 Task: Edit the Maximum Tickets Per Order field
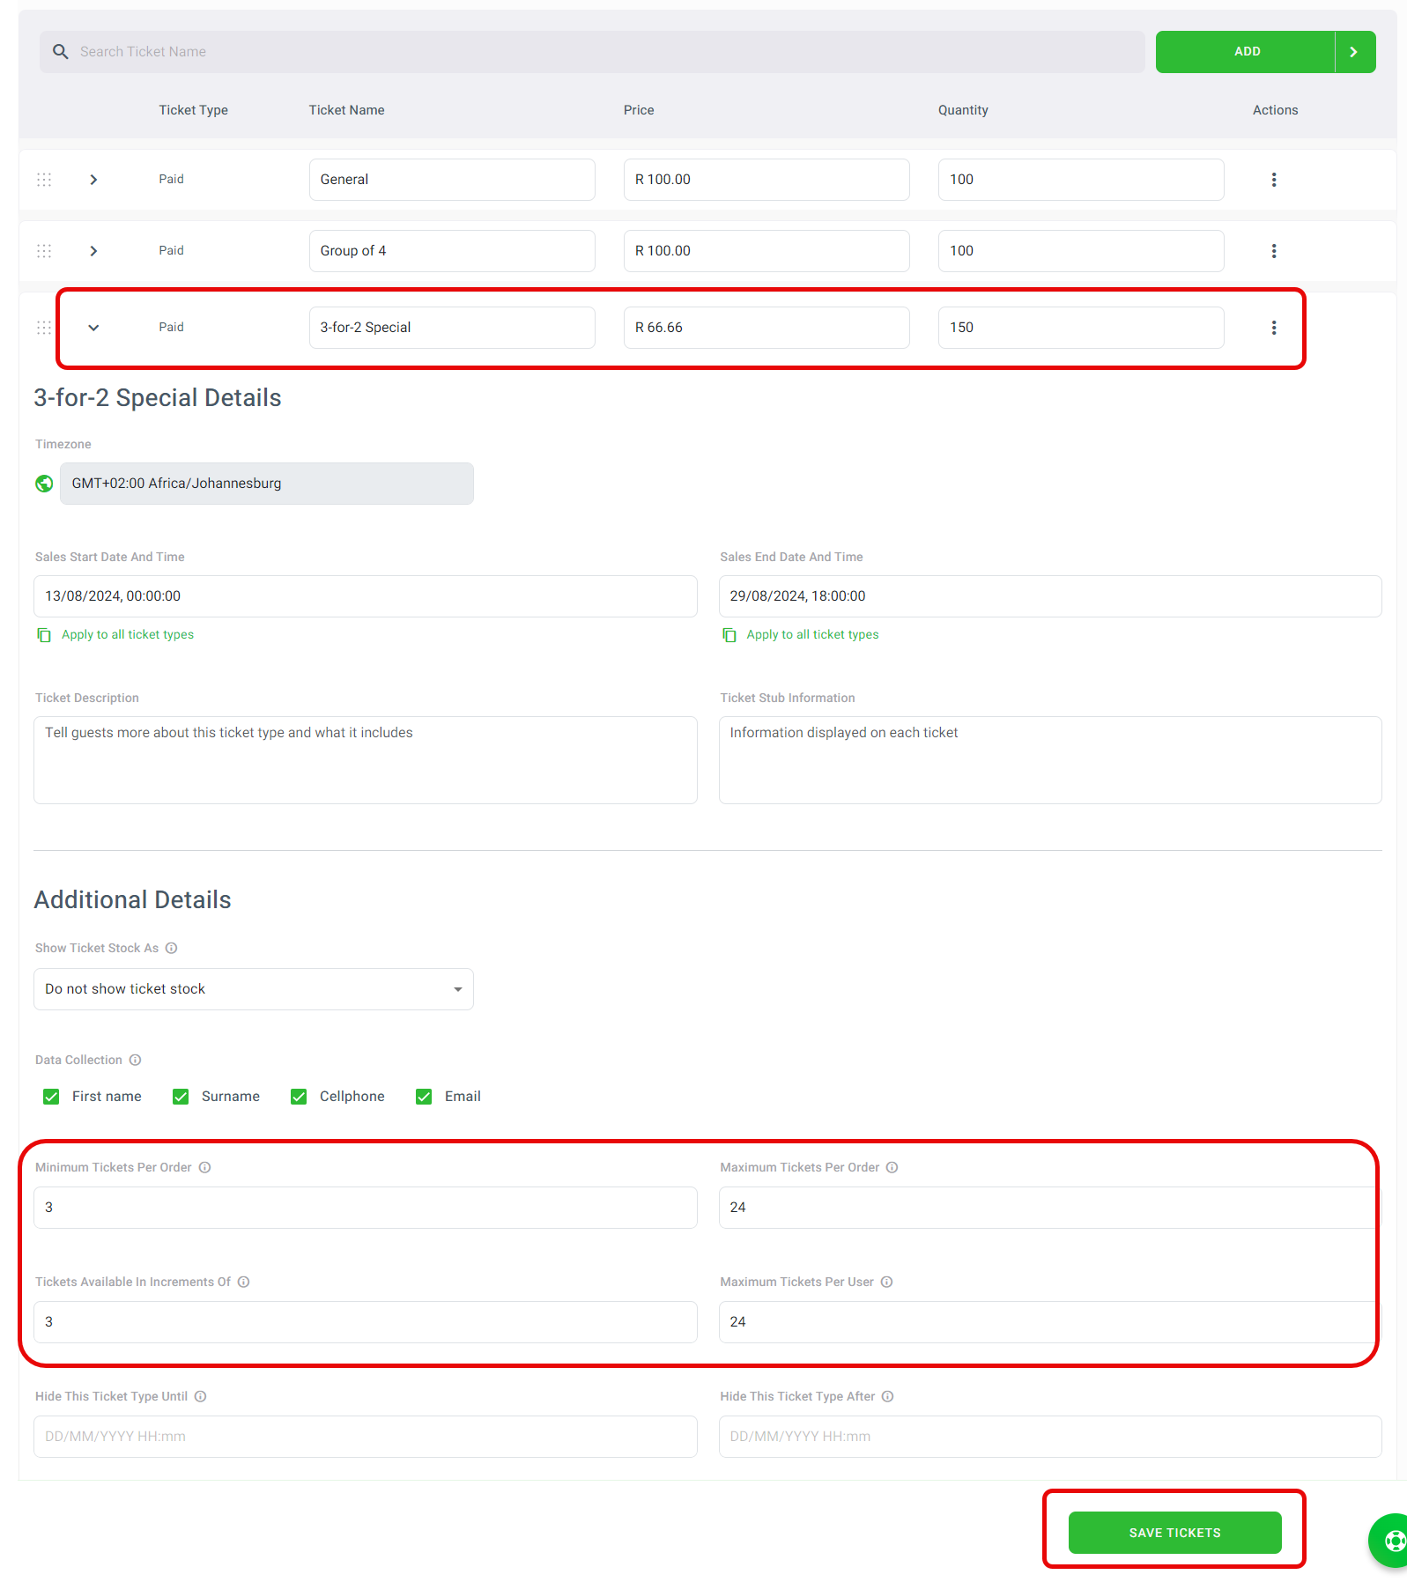pyautogui.click(x=1050, y=1208)
